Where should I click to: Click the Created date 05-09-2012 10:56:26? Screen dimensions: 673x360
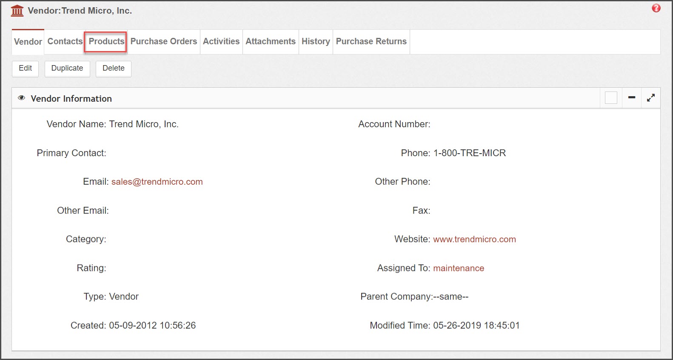(x=152, y=326)
